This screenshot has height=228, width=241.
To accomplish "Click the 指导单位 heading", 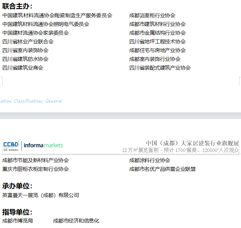I will pos(17,212).
